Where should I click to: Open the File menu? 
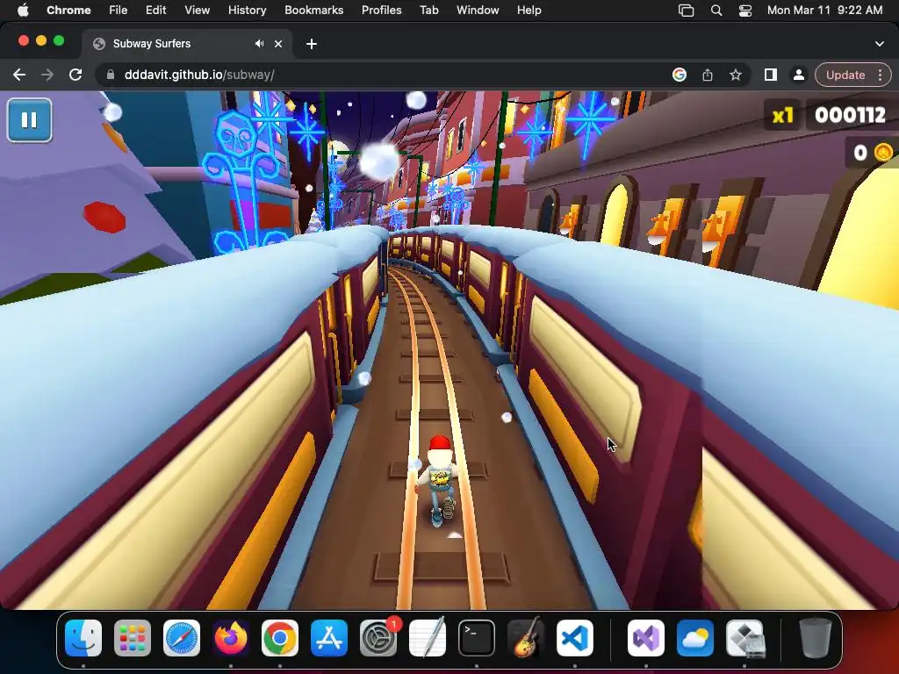pyautogui.click(x=119, y=11)
